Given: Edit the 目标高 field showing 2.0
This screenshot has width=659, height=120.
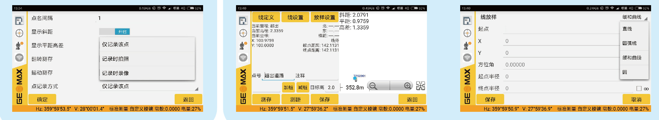Looking at the screenshot, I should point(332,88).
